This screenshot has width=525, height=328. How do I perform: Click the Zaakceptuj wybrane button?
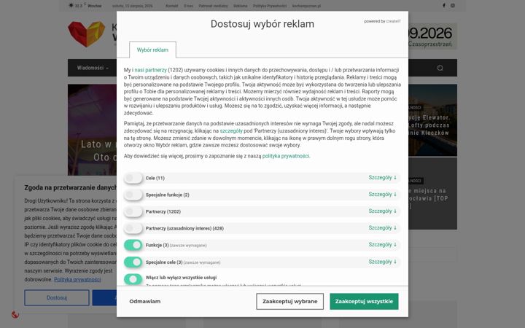click(290, 301)
